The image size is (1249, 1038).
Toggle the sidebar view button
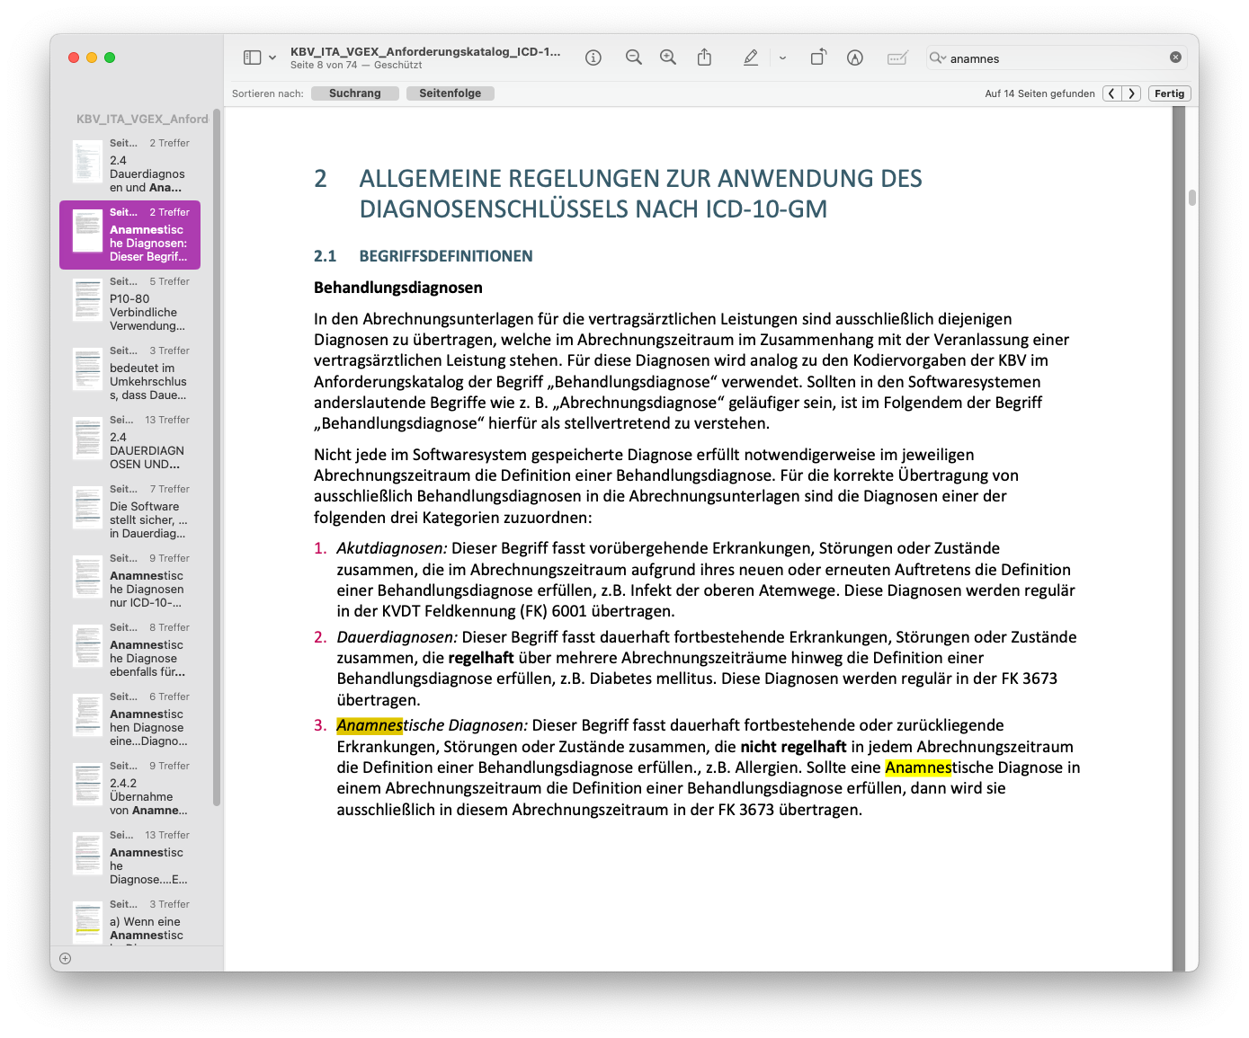pyautogui.click(x=252, y=58)
